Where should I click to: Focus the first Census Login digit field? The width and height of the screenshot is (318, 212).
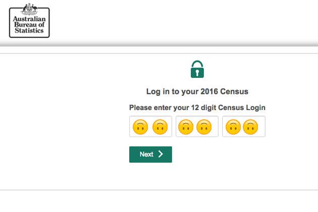[x=150, y=126]
